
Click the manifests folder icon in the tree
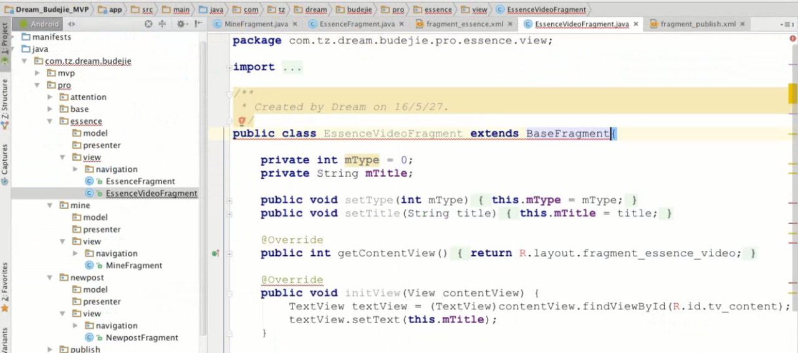(x=26, y=37)
